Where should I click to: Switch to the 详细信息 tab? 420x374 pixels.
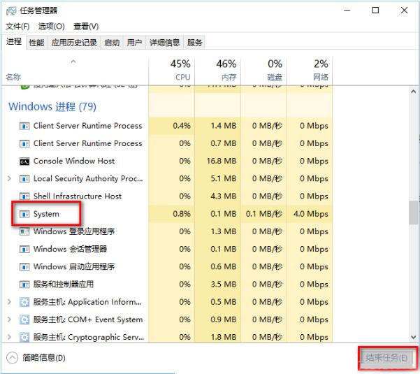point(165,43)
